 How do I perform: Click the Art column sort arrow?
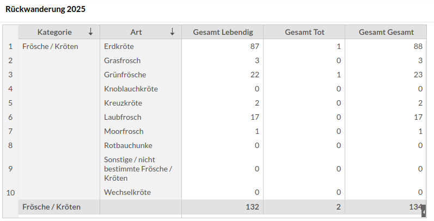tap(173, 32)
